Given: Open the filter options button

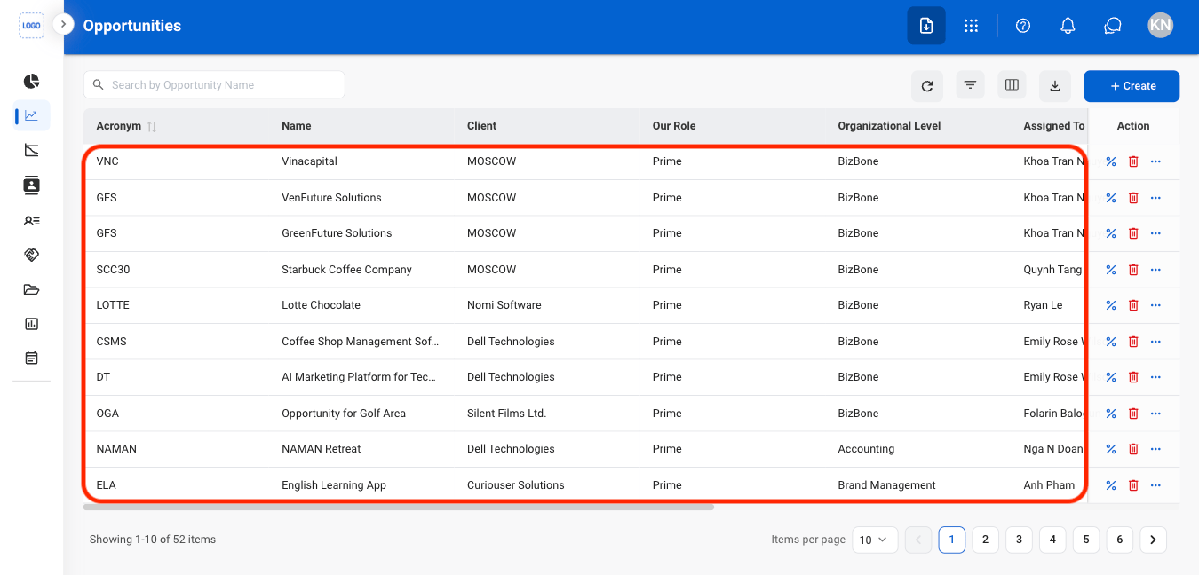Looking at the screenshot, I should click(x=970, y=85).
